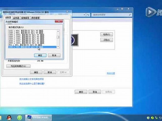The image size is (162, 121).
Task: Open the 高级设置 advanced settings link
Action: coord(111,73)
